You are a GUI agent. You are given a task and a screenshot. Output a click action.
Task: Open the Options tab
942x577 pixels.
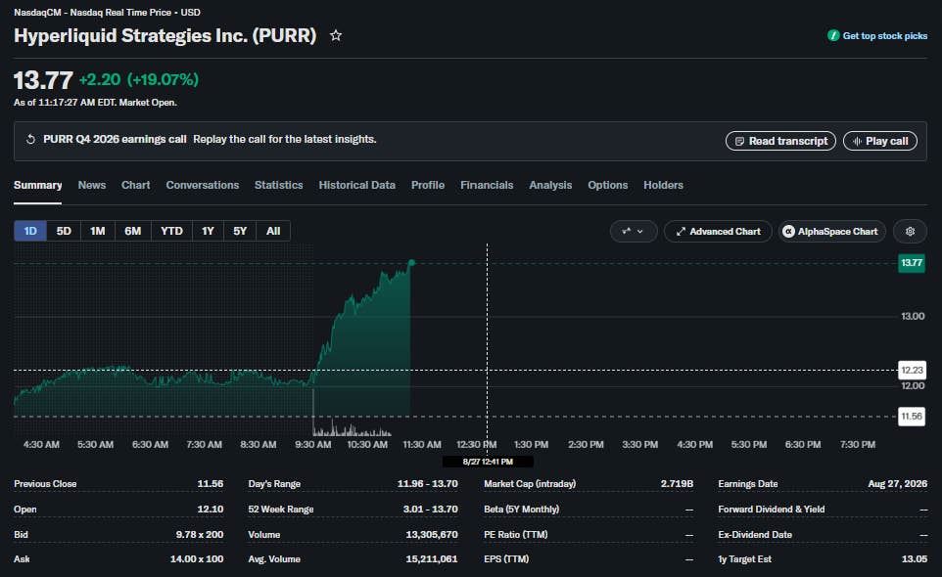pos(607,186)
